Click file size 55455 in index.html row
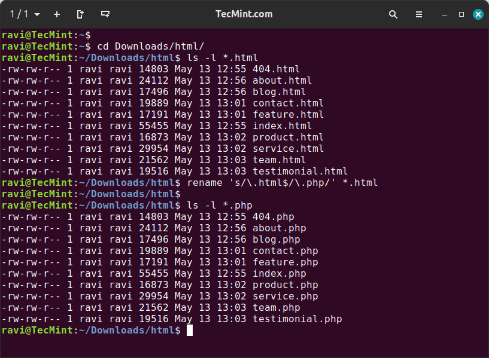This screenshot has width=489, height=358. [x=153, y=126]
